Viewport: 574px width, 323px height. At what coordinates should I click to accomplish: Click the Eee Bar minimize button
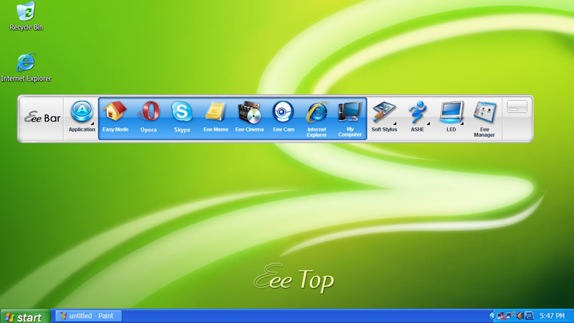tap(517, 107)
